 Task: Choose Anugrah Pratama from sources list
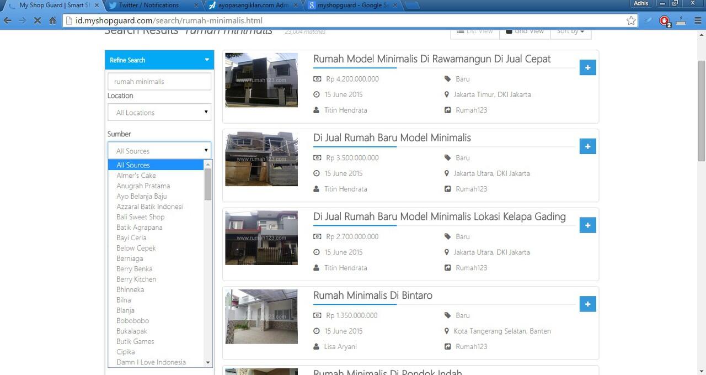(156, 186)
